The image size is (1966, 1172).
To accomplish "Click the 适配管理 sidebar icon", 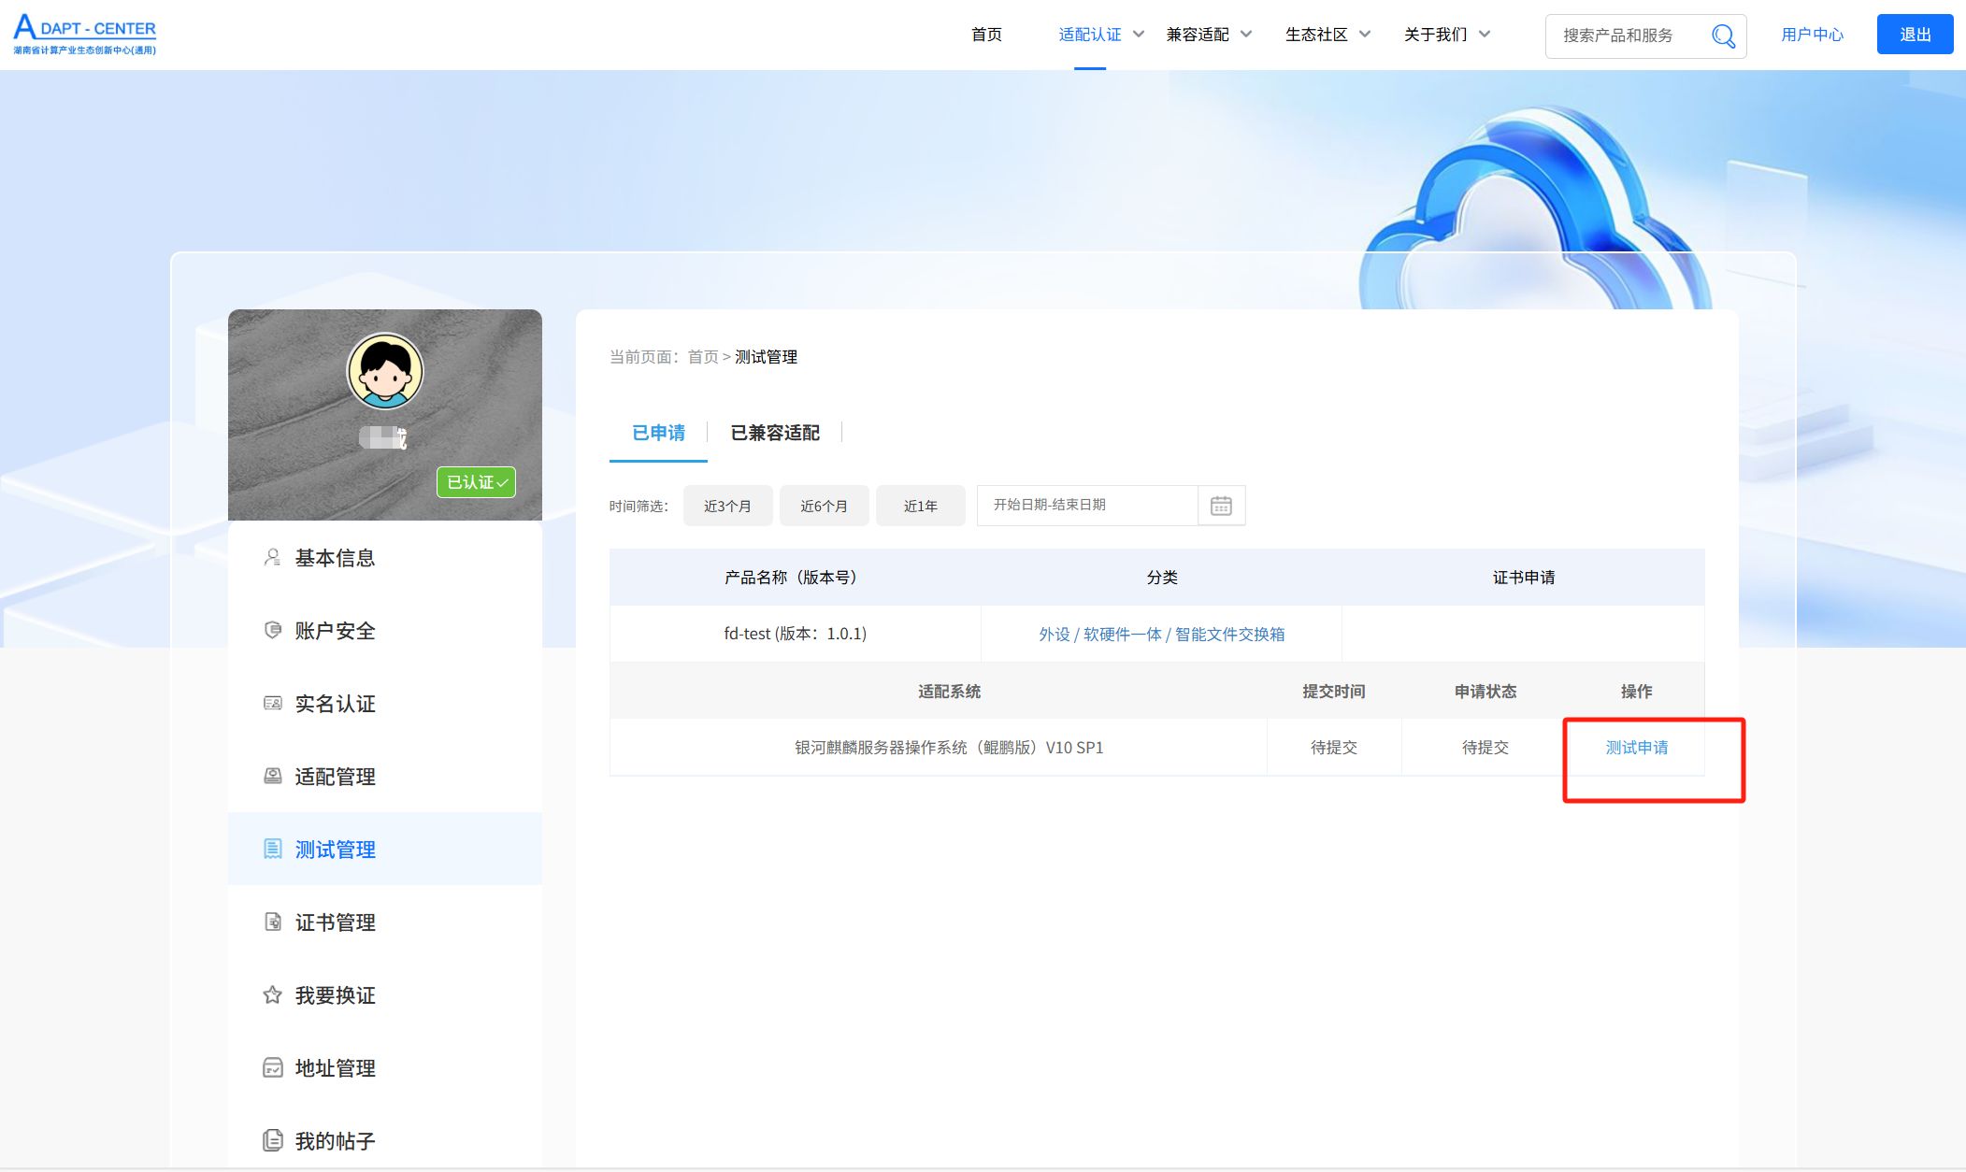I will [272, 777].
